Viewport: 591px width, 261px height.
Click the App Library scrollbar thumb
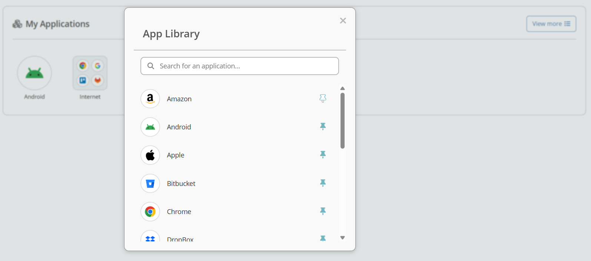coord(342,120)
